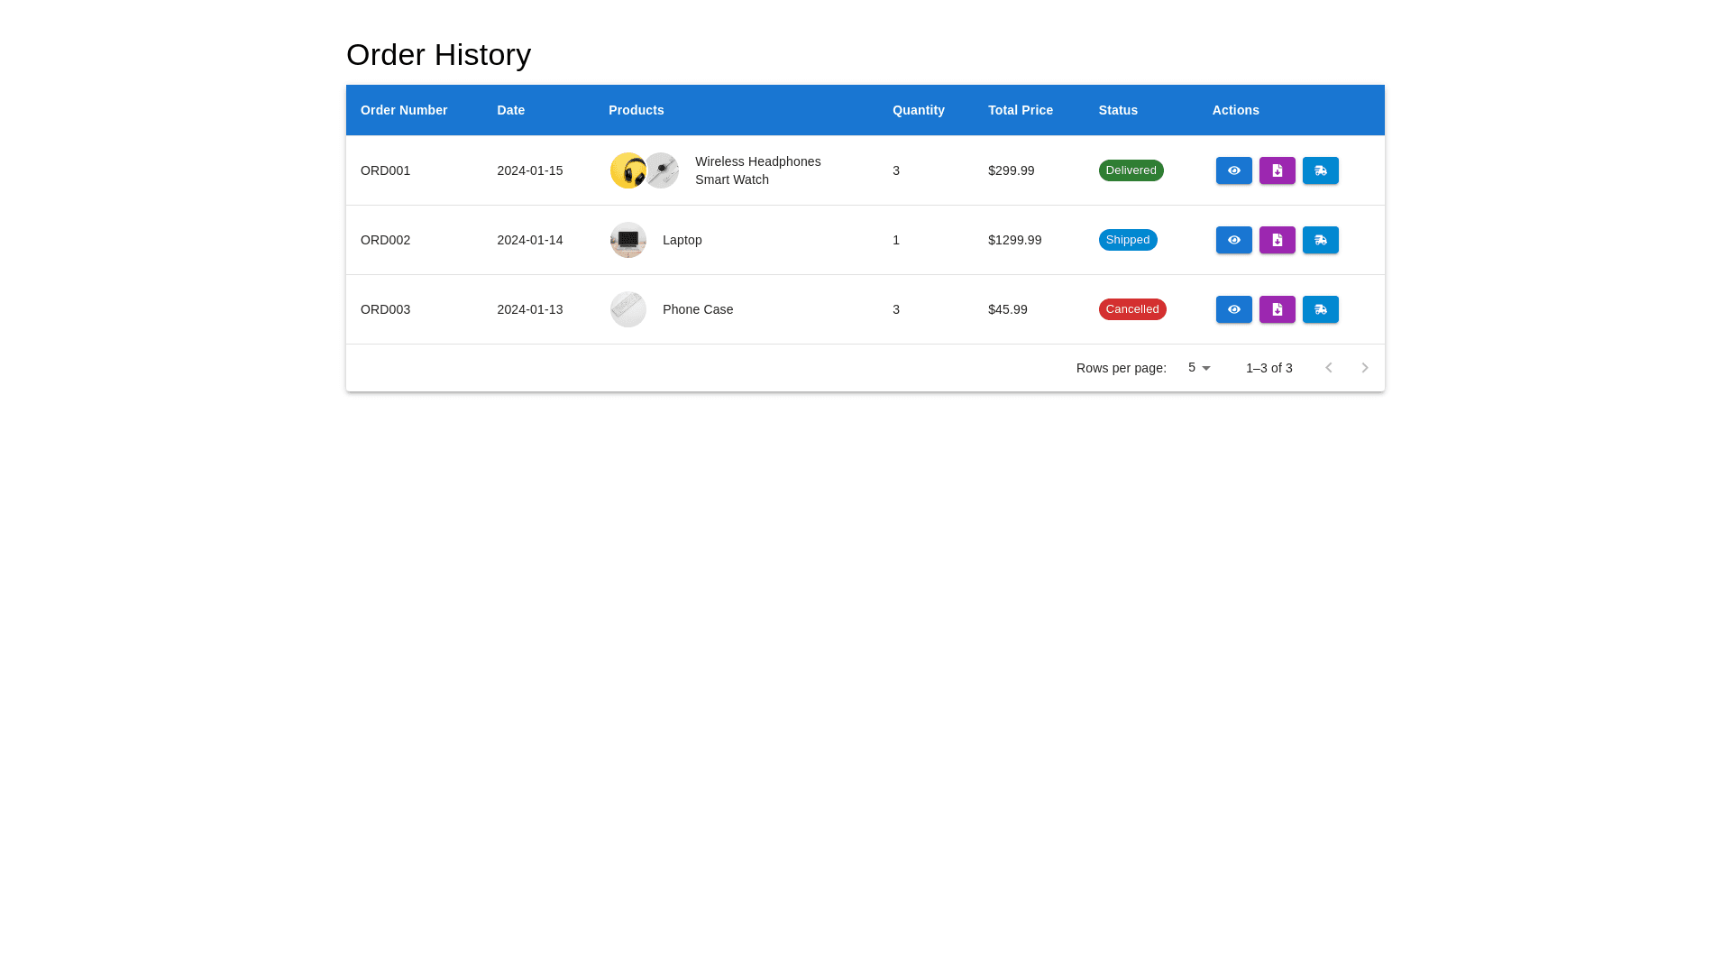Click the Cancelled status chip

(1131, 309)
